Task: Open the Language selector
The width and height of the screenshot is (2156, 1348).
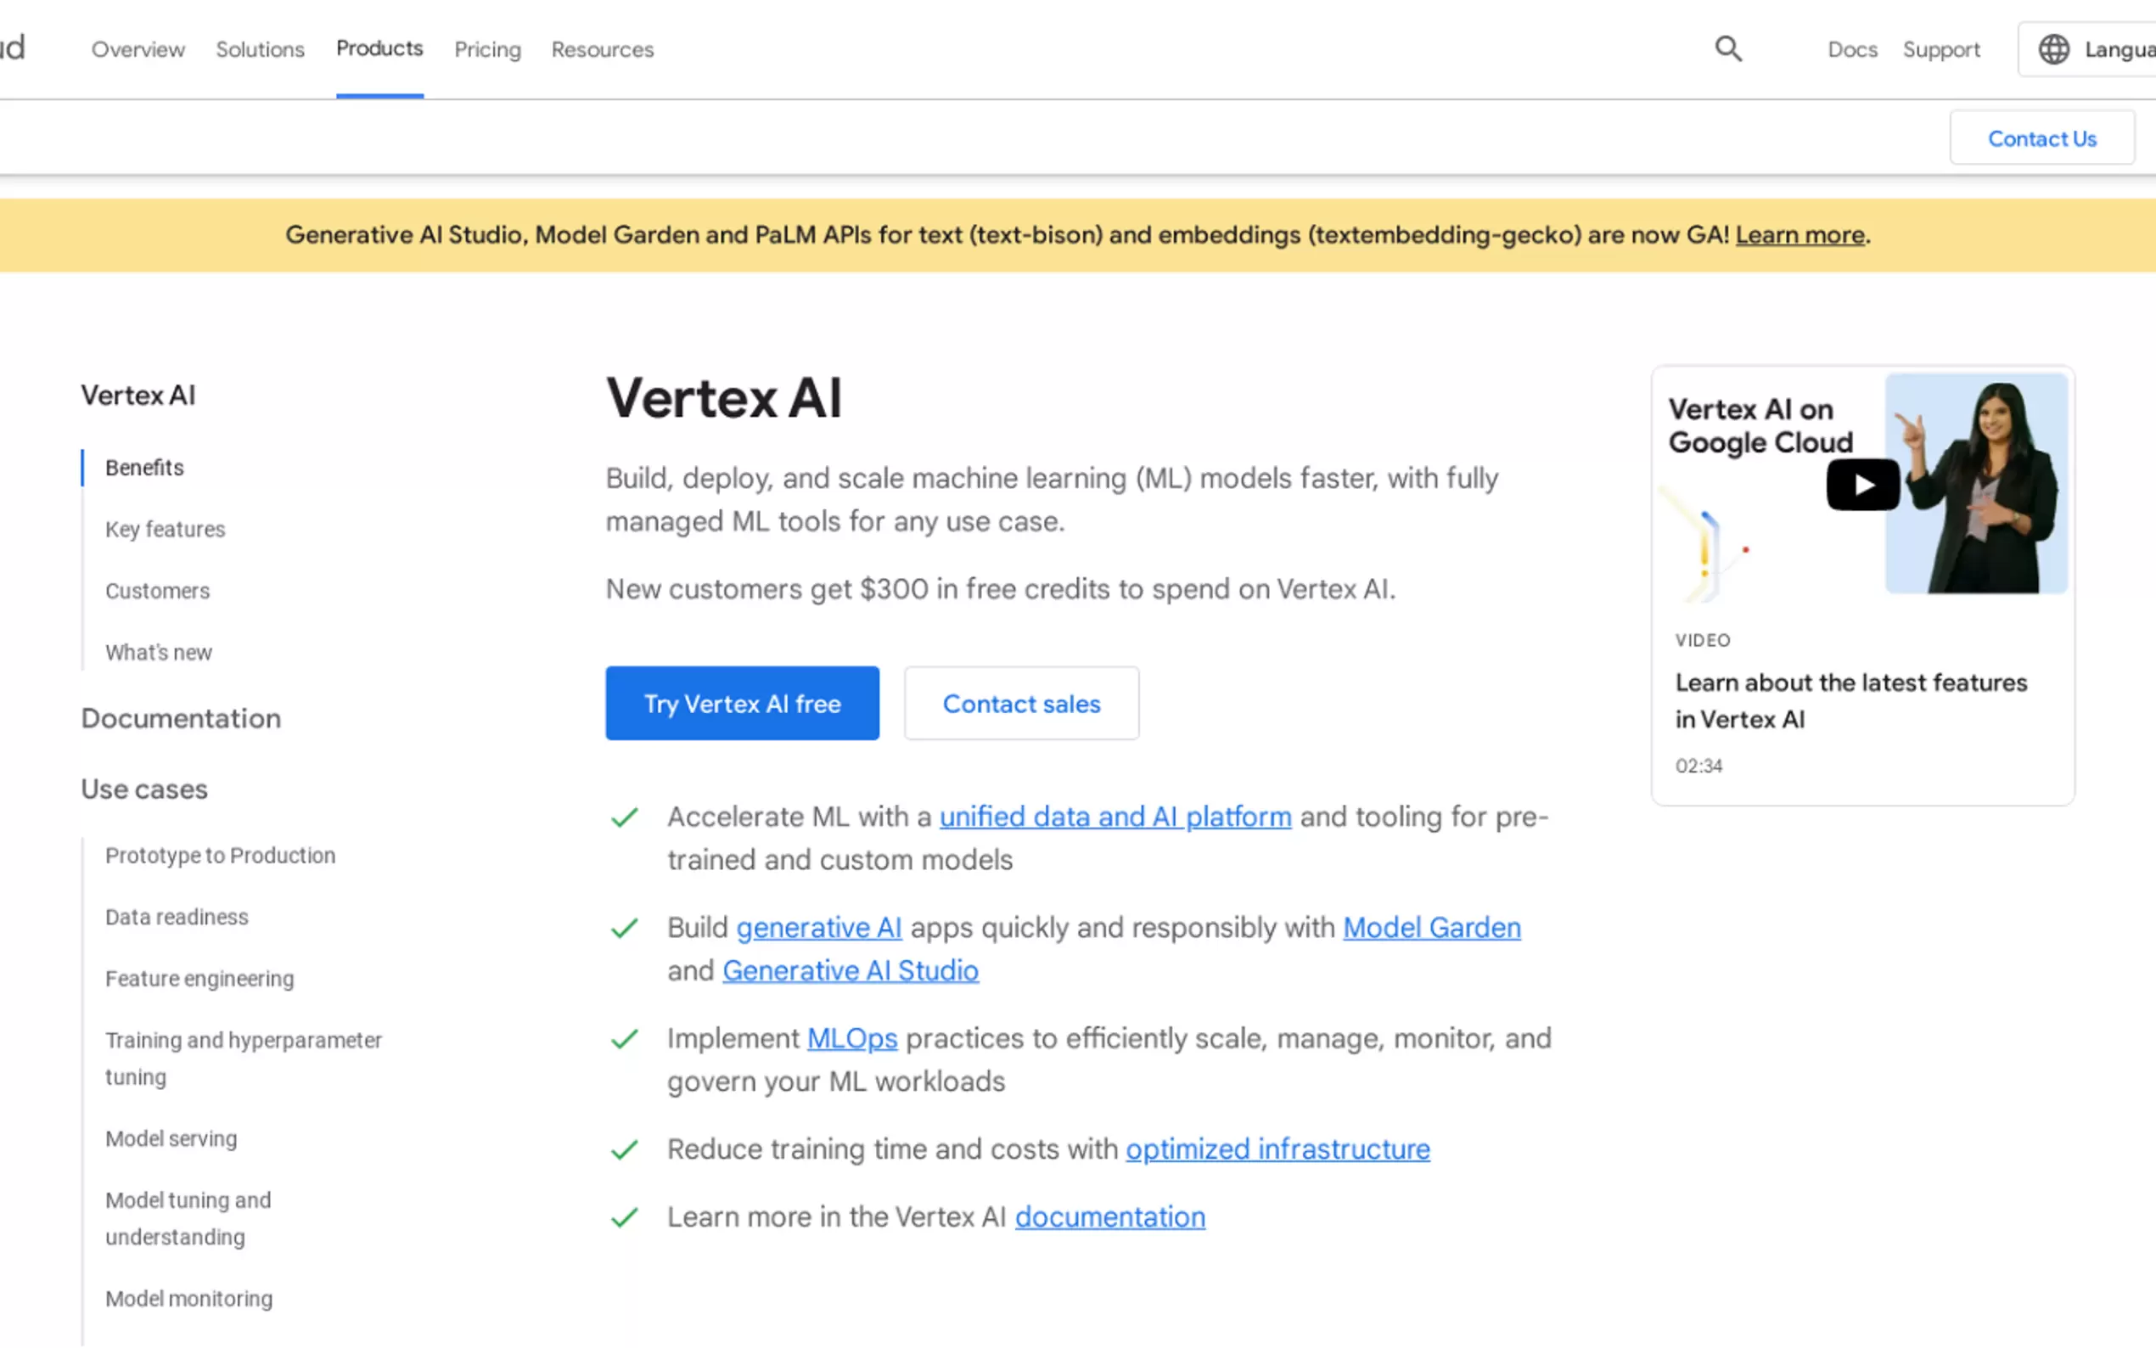Action: coord(2086,49)
